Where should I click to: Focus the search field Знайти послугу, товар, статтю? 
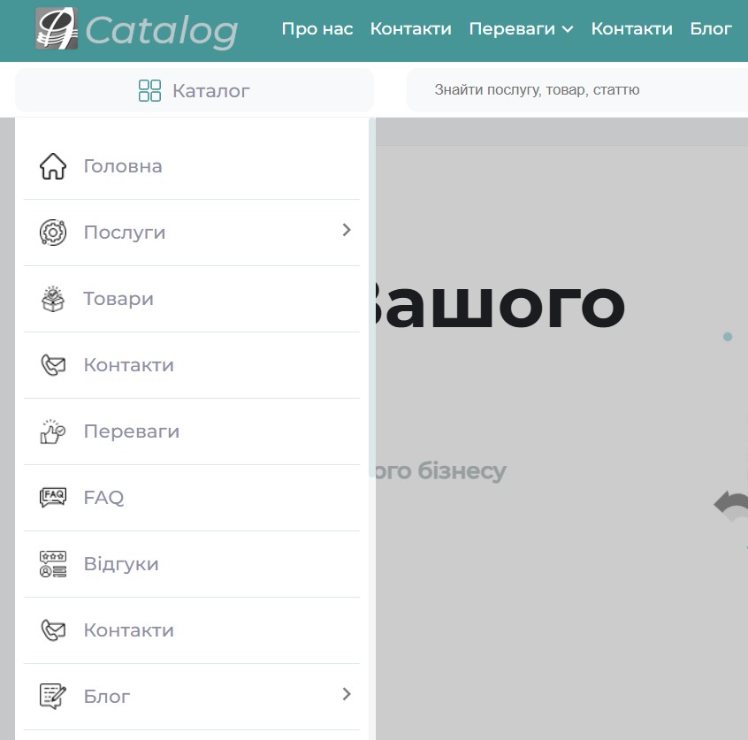tap(575, 90)
